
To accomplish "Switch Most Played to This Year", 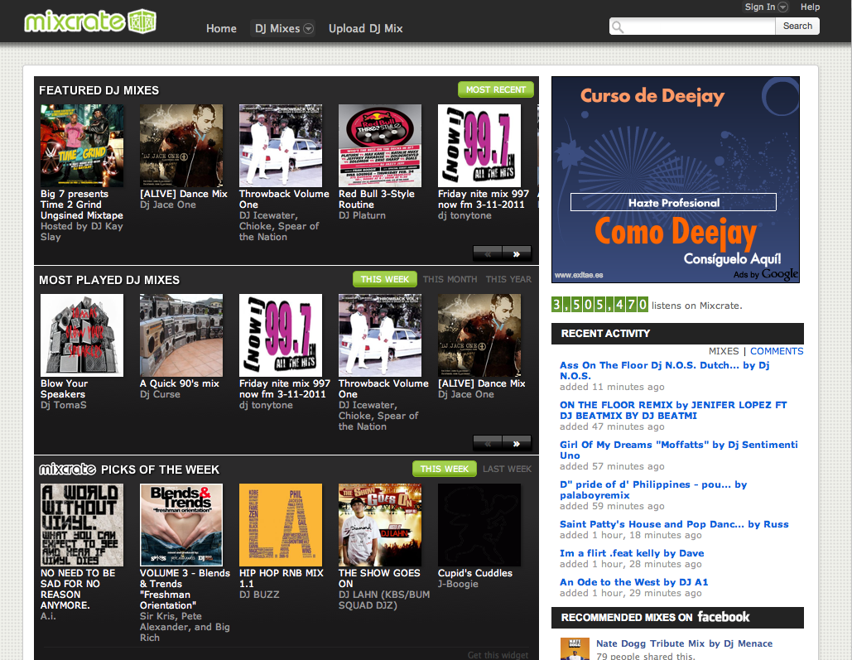I will tap(508, 280).
